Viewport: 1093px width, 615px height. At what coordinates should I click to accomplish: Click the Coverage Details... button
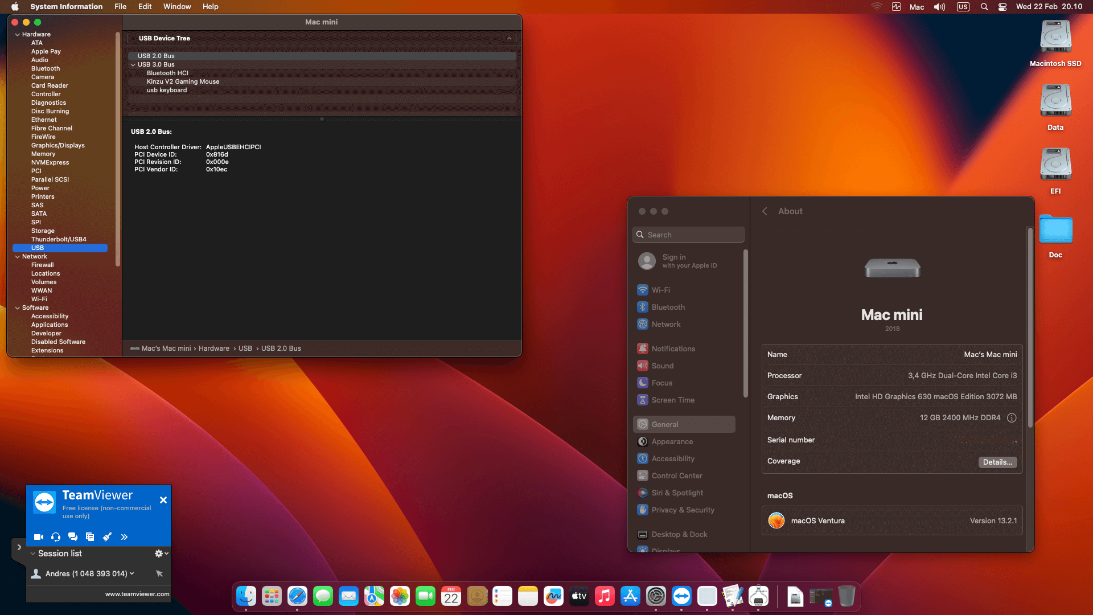(997, 462)
